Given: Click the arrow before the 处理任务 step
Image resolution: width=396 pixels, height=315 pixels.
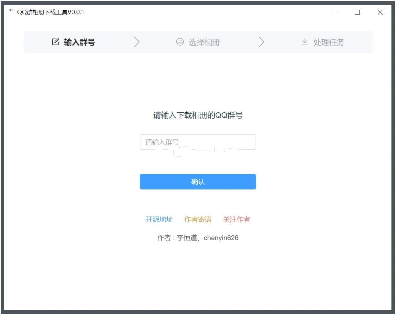Looking at the screenshot, I should pos(262,42).
